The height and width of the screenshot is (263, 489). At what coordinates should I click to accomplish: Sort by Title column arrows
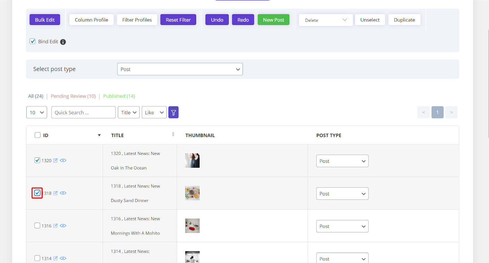pos(173,134)
